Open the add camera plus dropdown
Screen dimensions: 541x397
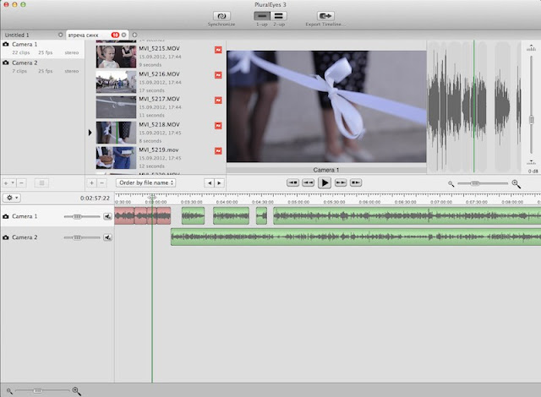(9, 183)
